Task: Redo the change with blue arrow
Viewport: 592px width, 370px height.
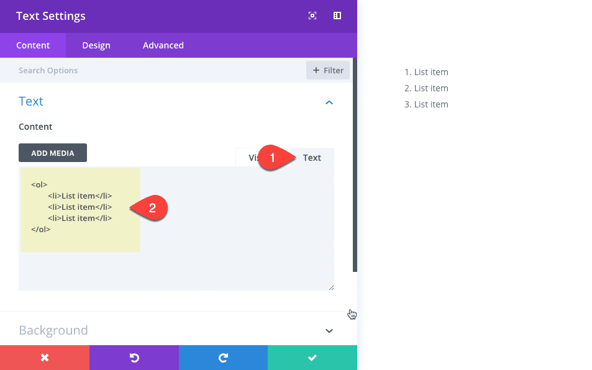Action: point(222,357)
